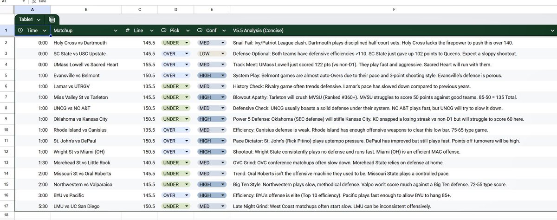
Task: Open HIGH confidence chip for Miss Valley St row
Action: coord(212,97)
